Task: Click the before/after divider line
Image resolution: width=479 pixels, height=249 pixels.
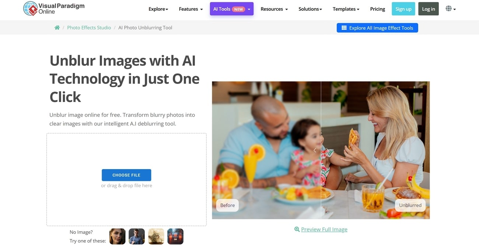Action: (321, 110)
